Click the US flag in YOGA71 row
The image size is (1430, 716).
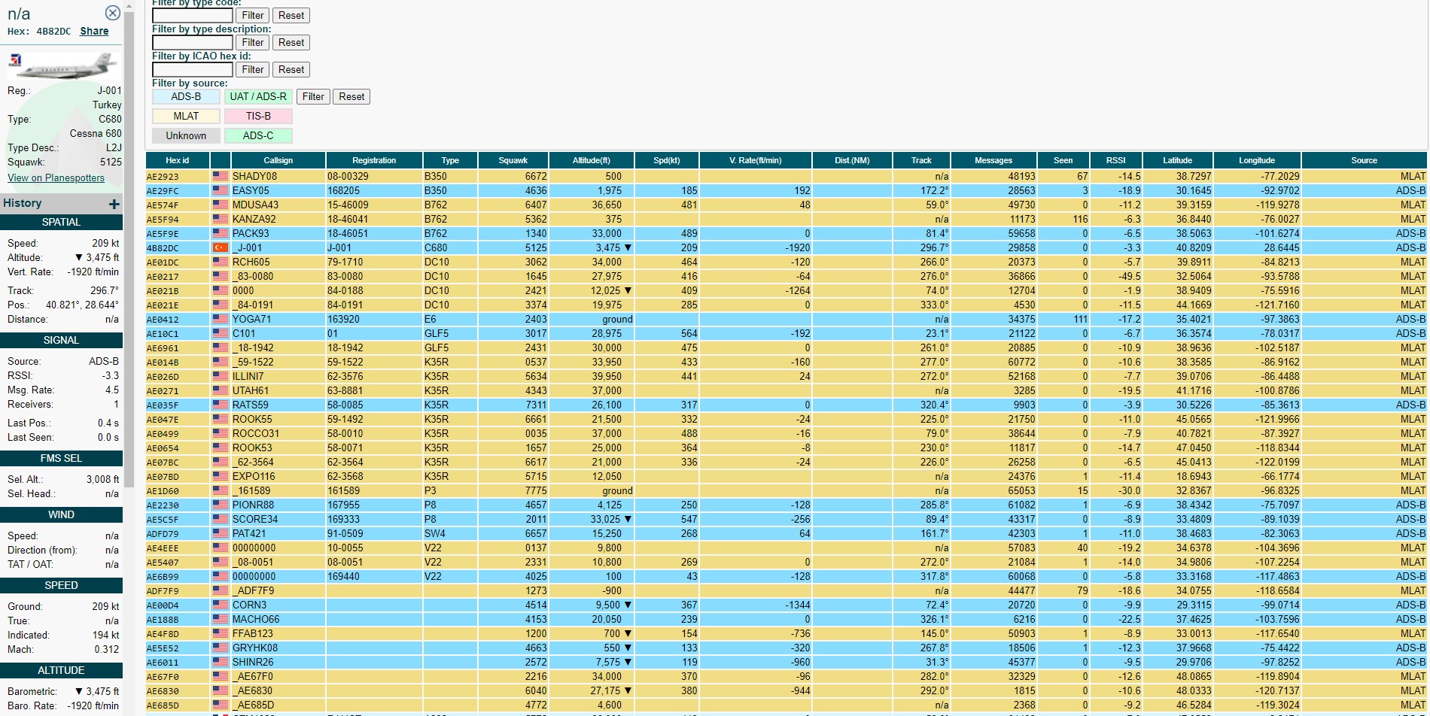point(220,319)
